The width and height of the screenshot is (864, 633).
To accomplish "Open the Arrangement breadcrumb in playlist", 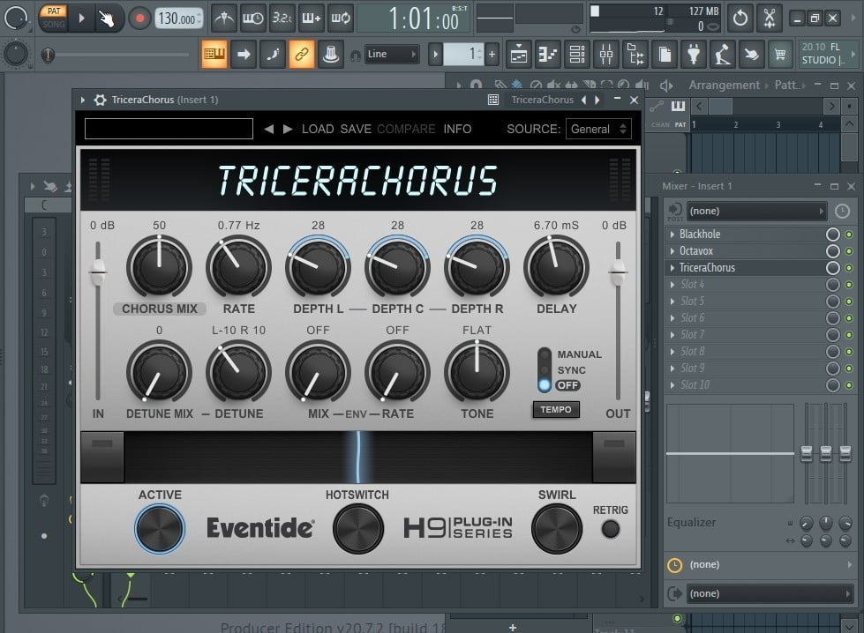I will pos(724,86).
